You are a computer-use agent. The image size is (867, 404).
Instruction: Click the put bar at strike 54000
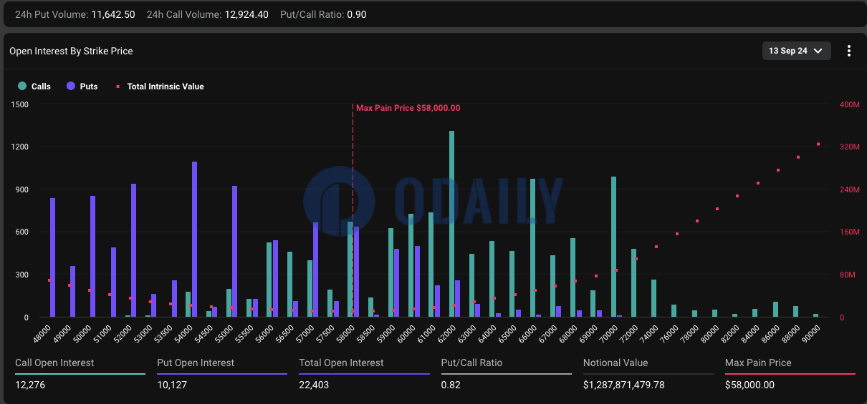pyautogui.click(x=194, y=240)
